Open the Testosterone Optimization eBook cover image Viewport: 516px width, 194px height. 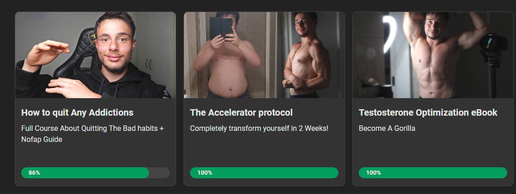pyautogui.click(x=433, y=55)
